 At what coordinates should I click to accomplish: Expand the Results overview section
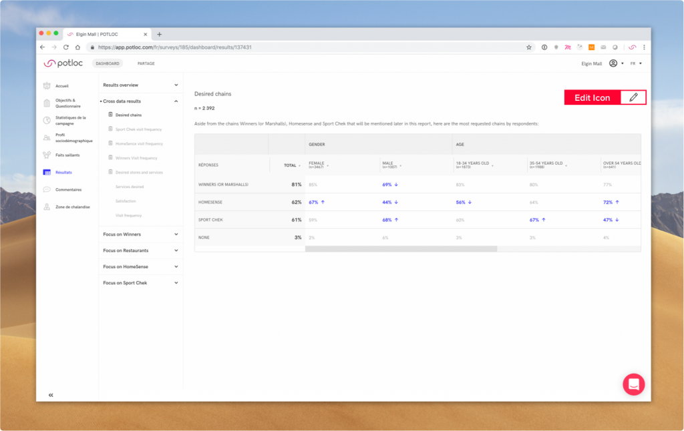(140, 85)
